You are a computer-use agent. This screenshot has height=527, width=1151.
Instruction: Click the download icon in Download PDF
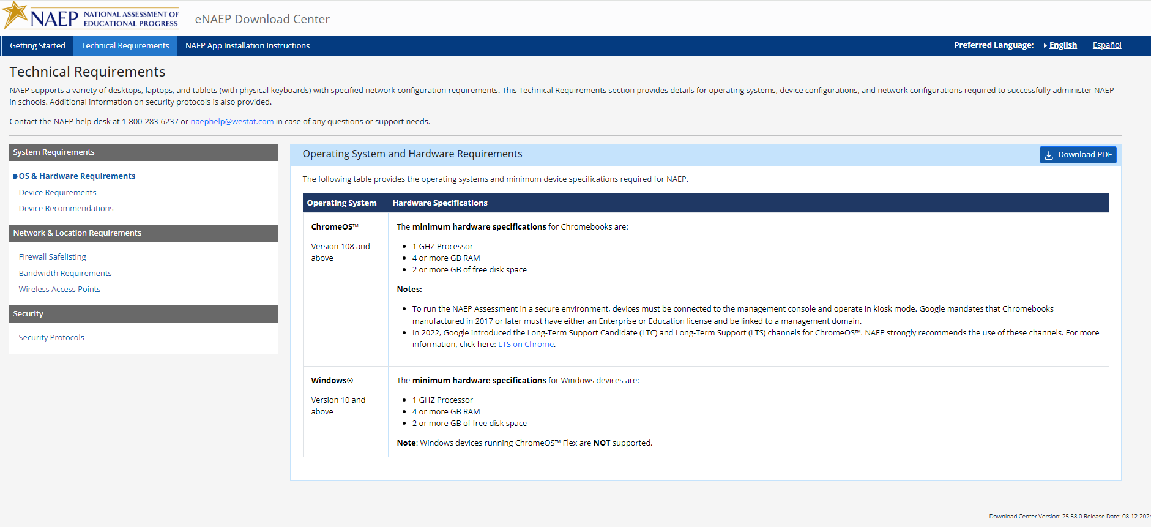click(1049, 155)
